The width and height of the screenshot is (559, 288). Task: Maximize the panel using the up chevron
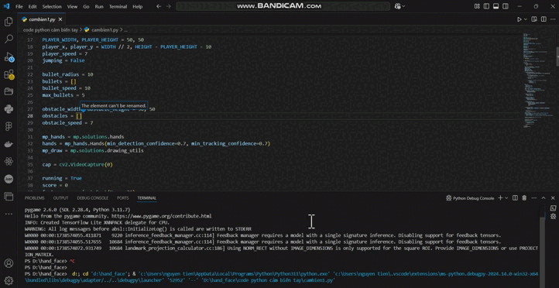pos(544,198)
